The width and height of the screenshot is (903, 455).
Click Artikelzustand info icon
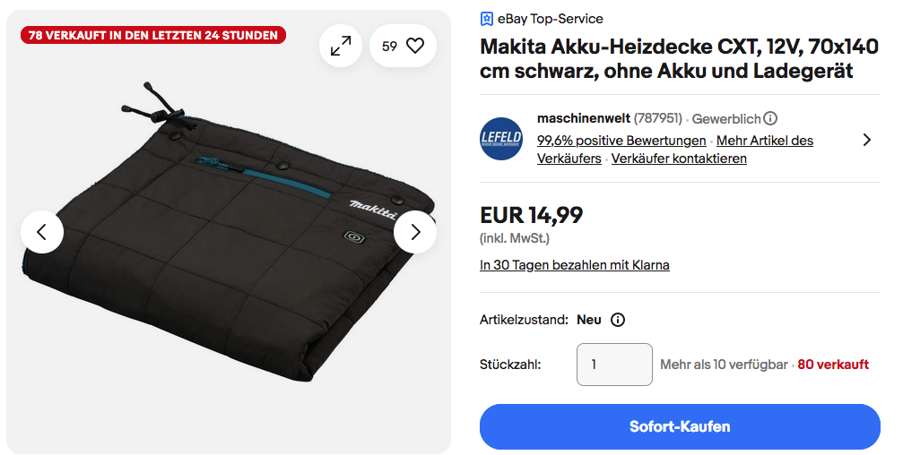point(617,320)
